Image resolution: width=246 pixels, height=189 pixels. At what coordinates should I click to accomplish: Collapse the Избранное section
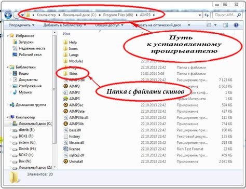click(x=7, y=36)
